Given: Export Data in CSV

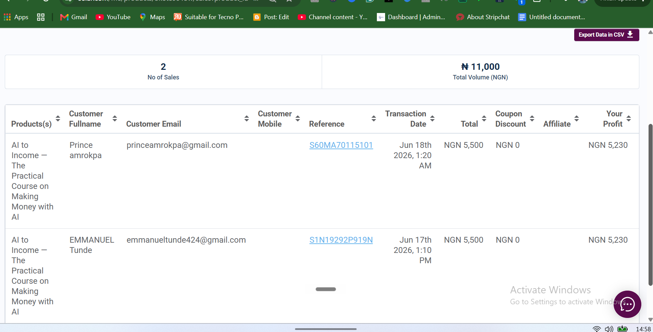Looking at the screenshot, I should (x=606, y=35).
